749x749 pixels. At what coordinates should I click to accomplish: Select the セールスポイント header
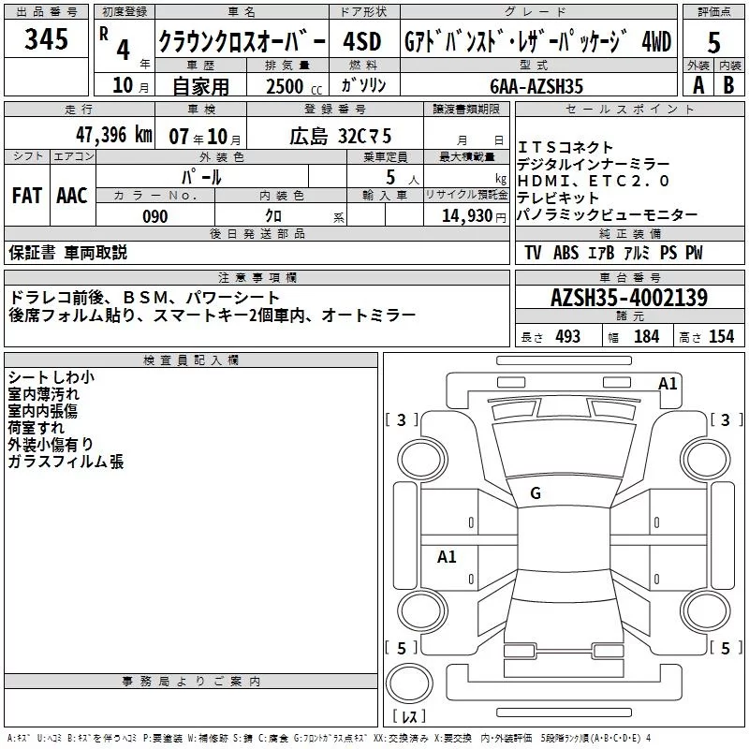click(629, 110)
